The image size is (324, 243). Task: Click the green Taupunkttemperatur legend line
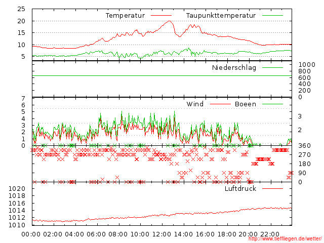pos(272,16)
